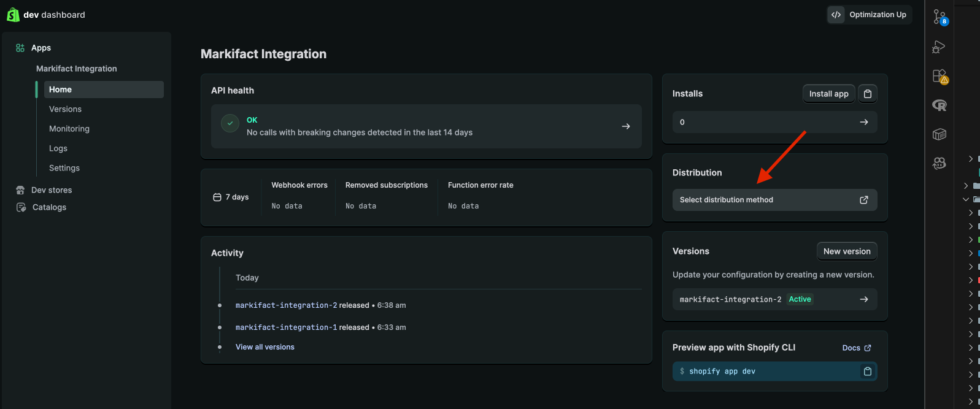Screen dimensions: 980x409
Task: Copy install link using clipboard icon
Action: pyautogui.click(x=867, y=94)
